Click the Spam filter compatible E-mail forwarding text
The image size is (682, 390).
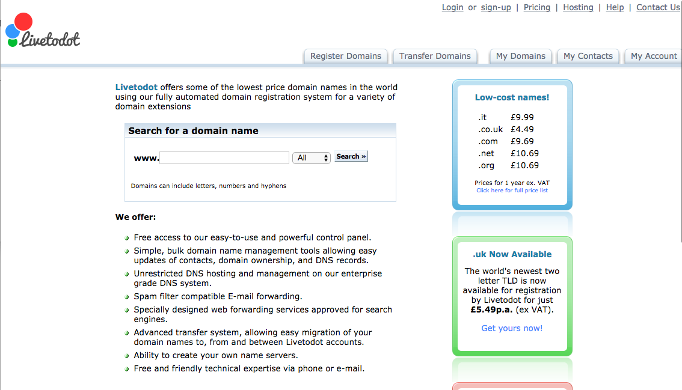click(x=218, y=296)
